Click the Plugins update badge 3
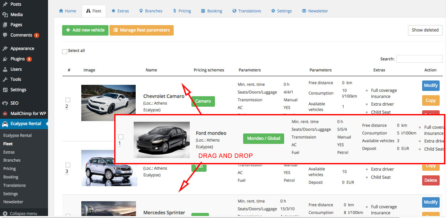This screenshot has height=218, width=446. pos(29,59)
